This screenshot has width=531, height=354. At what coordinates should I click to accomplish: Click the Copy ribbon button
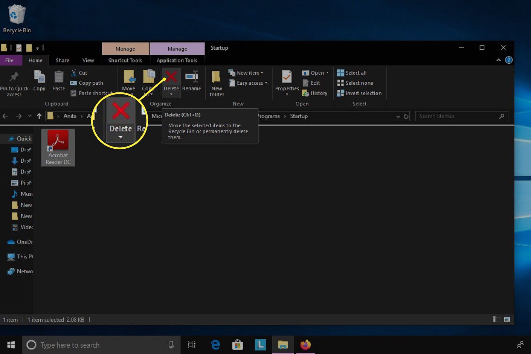pyautogui.click(x=39, y=81)
